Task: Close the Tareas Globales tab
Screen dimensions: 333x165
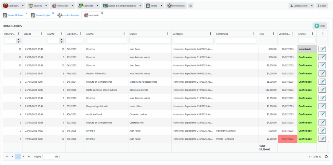Action: [x=26, y=13]
